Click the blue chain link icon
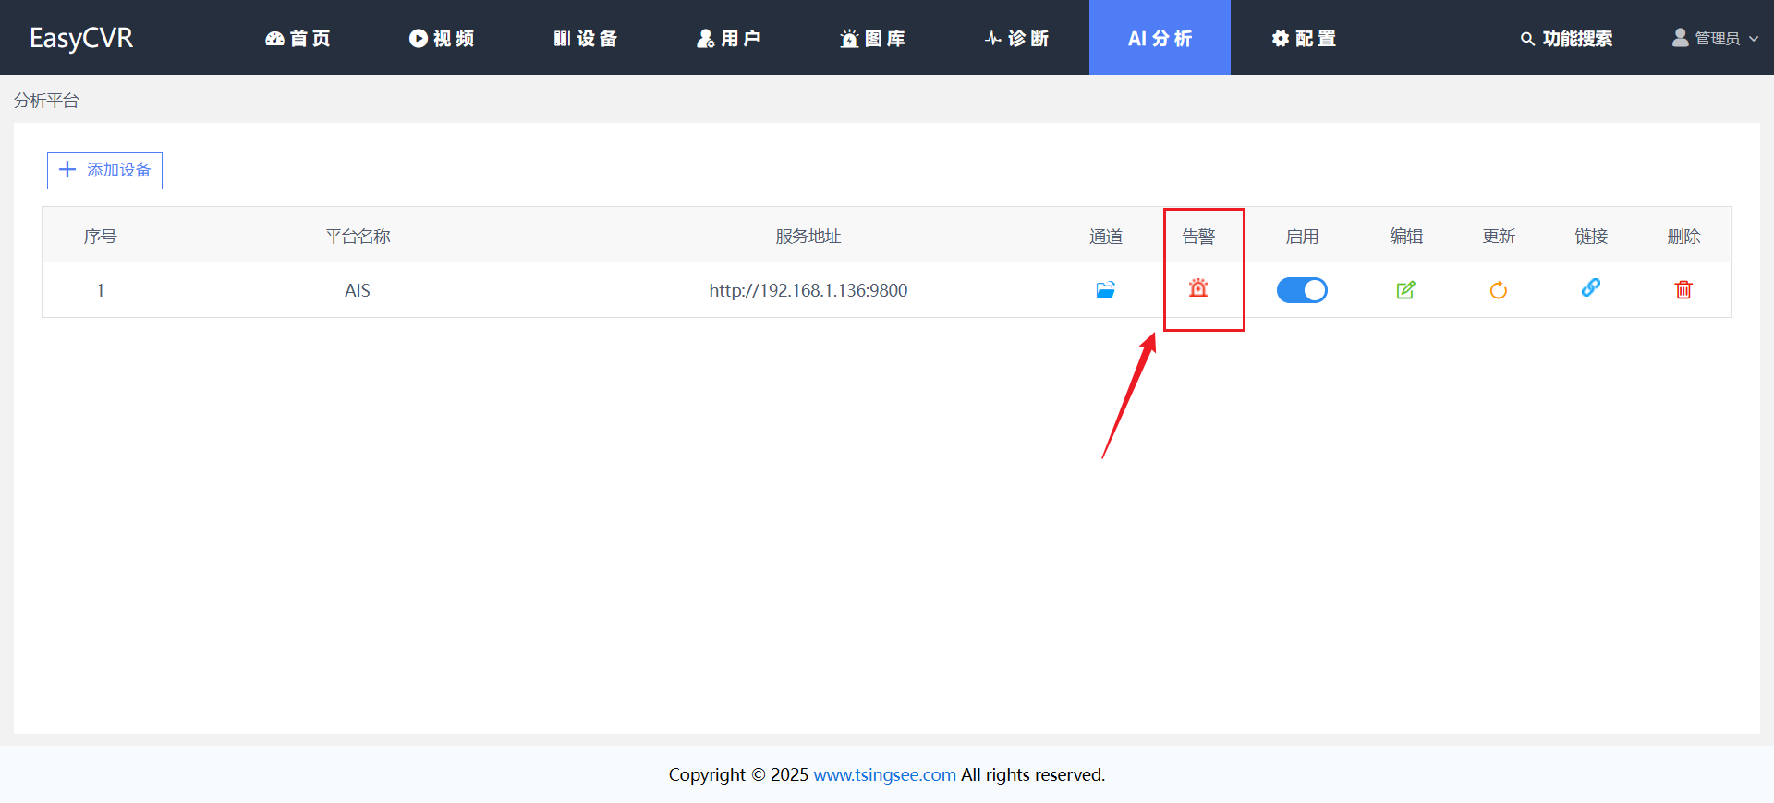This screenshot has width=1774, height=803. [x=1590, y=288]
